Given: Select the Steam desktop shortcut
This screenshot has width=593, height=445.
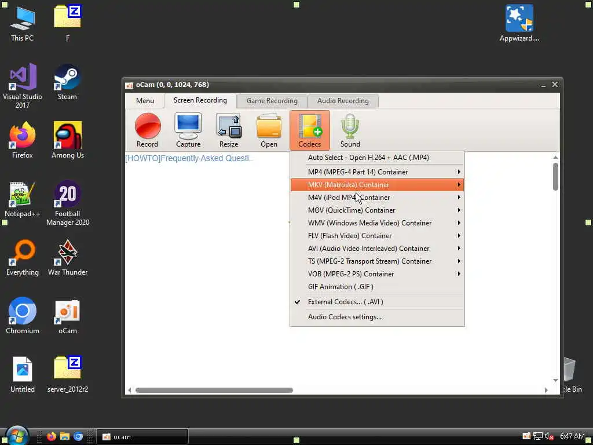Looking at the screenshot, I should [67, 82].
